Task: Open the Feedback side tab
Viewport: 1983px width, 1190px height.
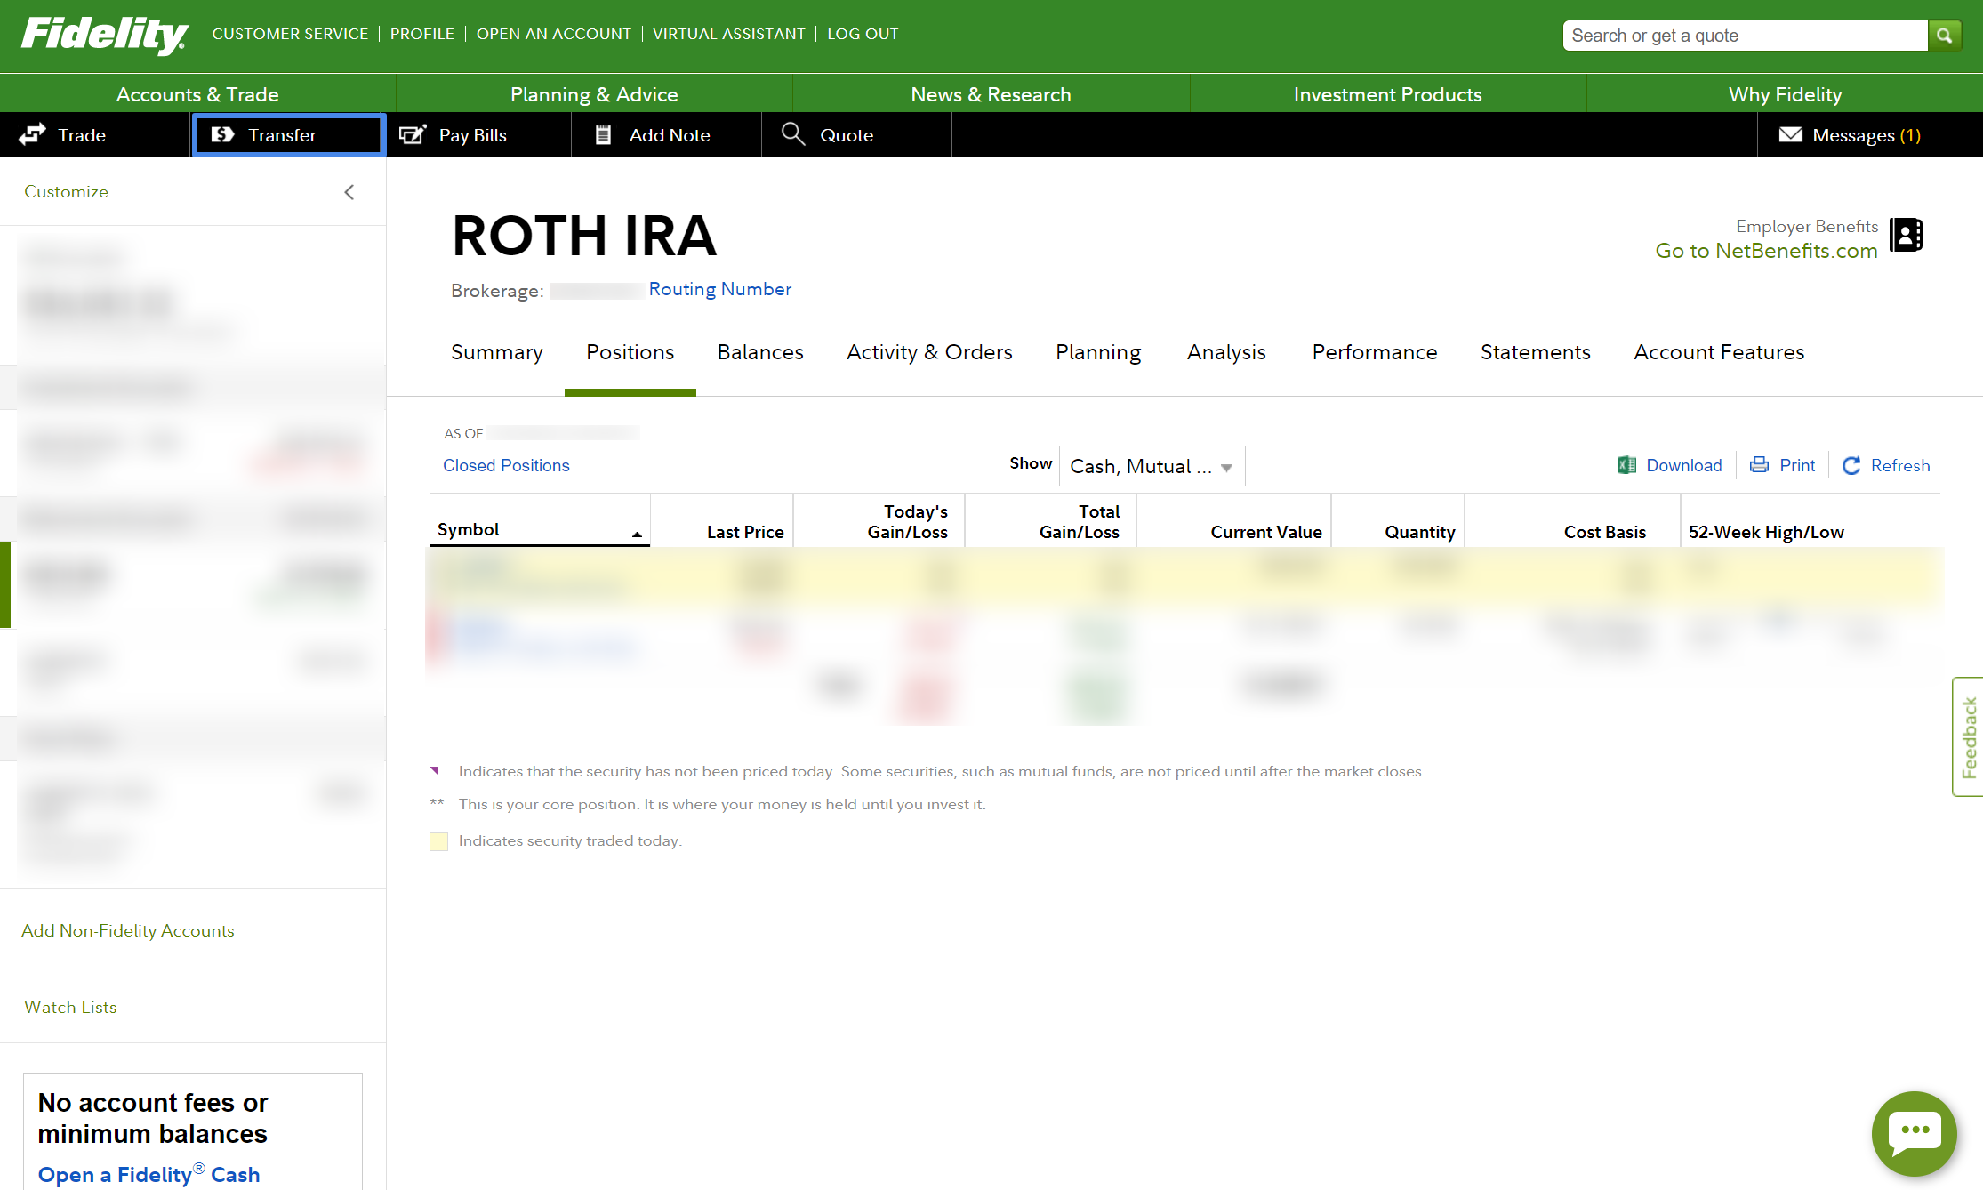Action: [x=1968, y=736]
